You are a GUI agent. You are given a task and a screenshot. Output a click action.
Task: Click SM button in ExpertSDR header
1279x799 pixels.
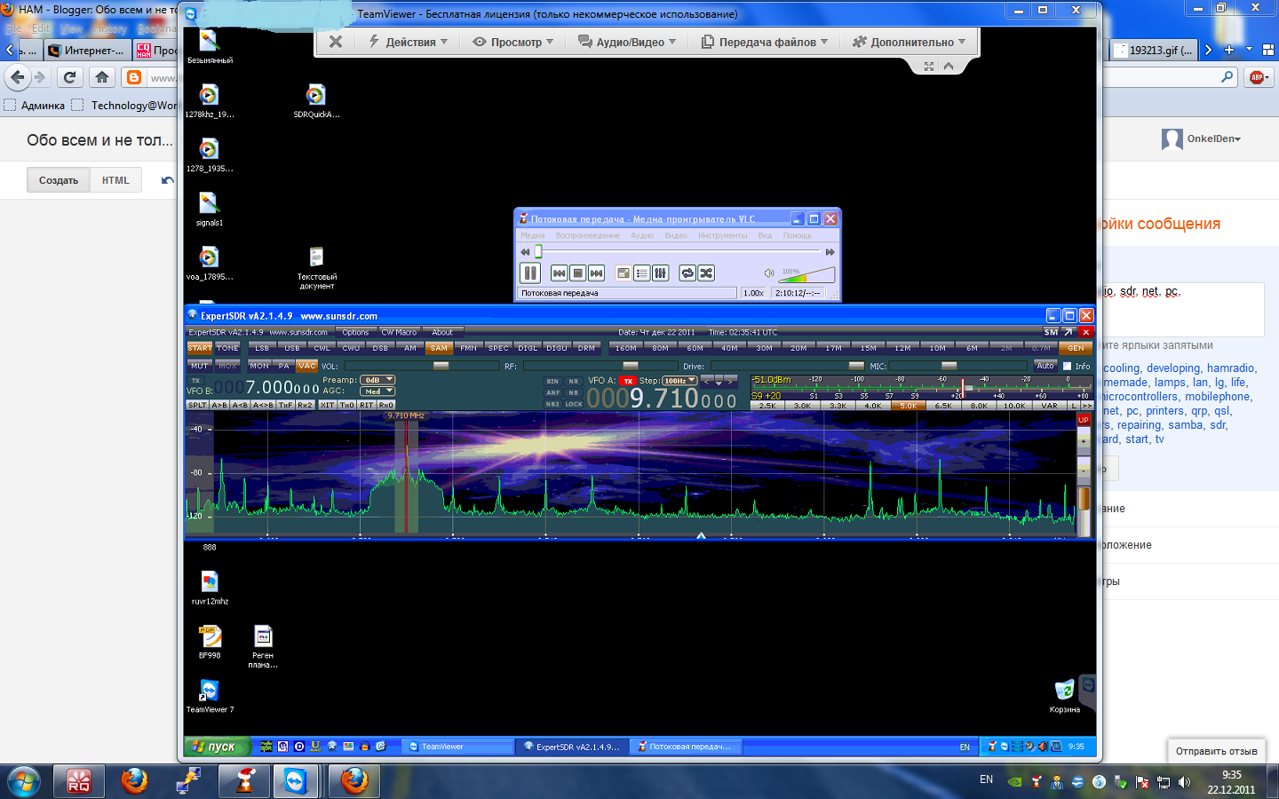click(1051, 332)
